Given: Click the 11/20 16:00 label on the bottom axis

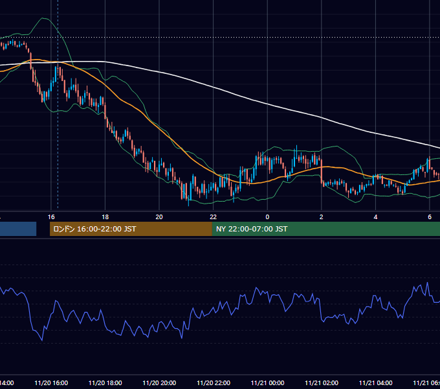Looking at the screenshot, I should (51, 383).
